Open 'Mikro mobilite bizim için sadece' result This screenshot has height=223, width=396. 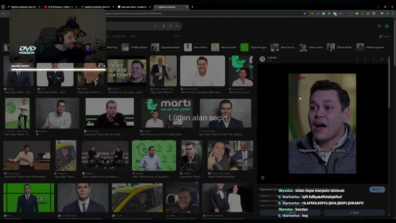[101, 177]
